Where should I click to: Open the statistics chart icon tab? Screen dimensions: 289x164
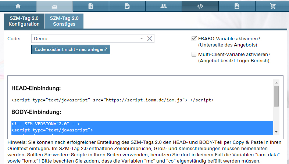point(54,6)
